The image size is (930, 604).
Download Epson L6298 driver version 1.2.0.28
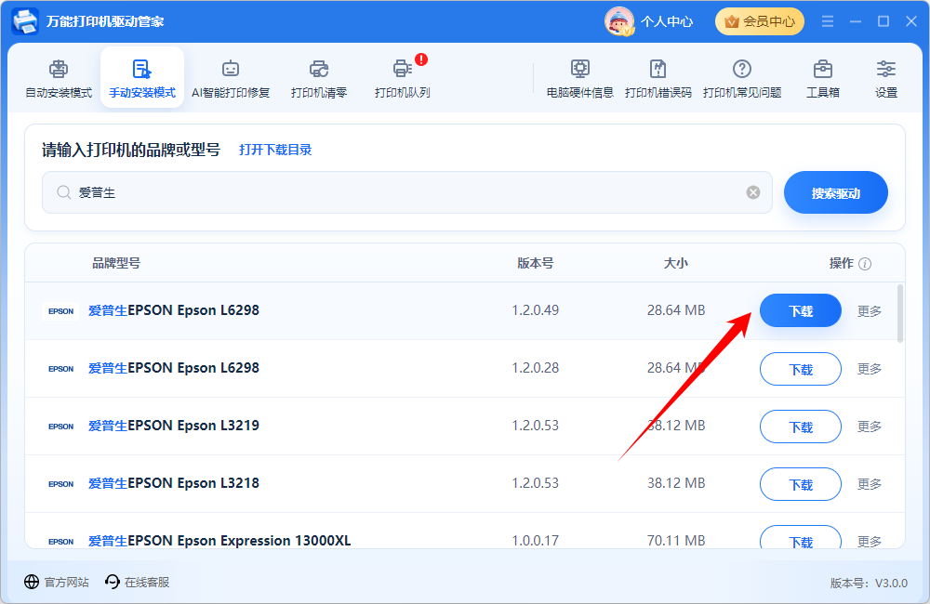[801, 369]
